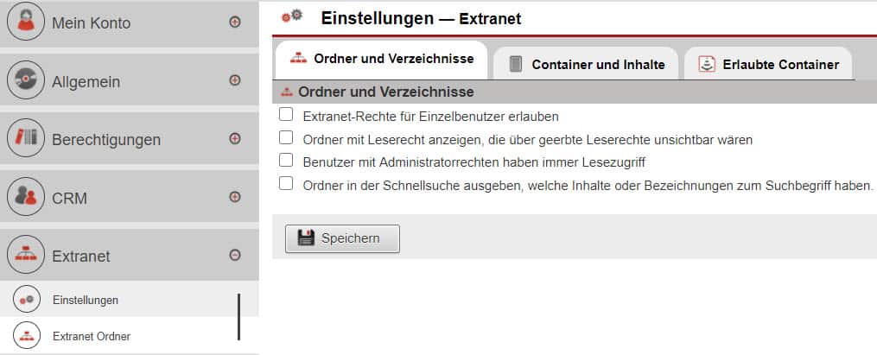The width and height of the screenshot is (877, 355).
Task: Open the Erlaubte Container tab
Action: click(768, 64)
